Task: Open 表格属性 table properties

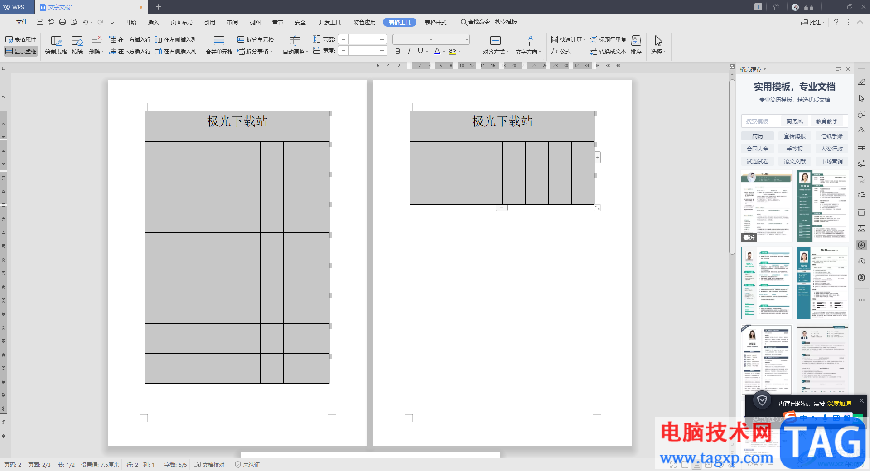Action: tap(21, 39)
